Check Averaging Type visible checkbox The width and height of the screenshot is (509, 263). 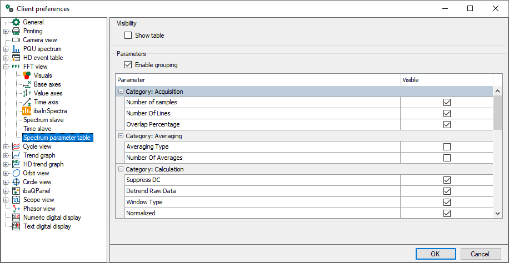click(447, 147)
